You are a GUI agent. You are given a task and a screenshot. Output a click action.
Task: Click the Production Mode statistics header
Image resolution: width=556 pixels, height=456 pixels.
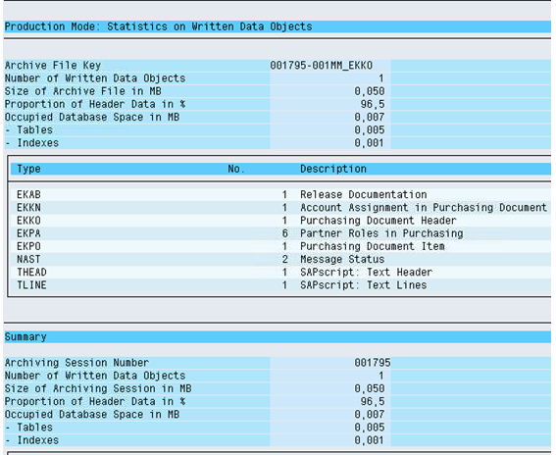coord(158,26)
